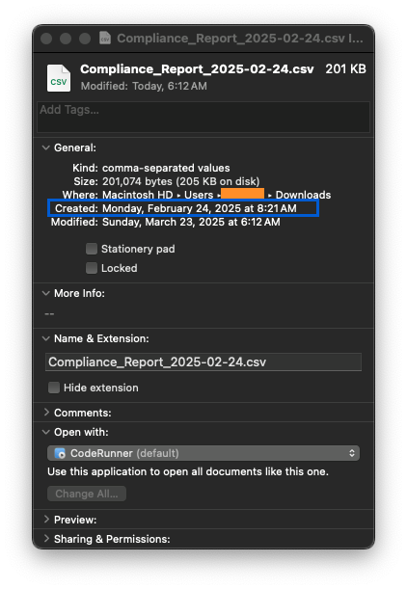Screen dimensions: 407x589
Task: Click the title bar document proxy icon
Action: click(105, 38)
